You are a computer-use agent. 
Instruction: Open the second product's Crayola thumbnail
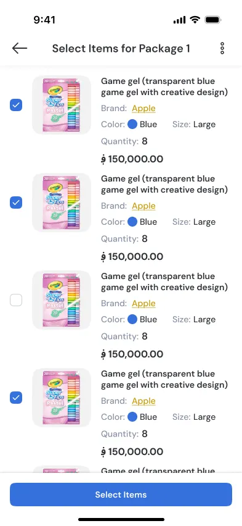point(62,202)
